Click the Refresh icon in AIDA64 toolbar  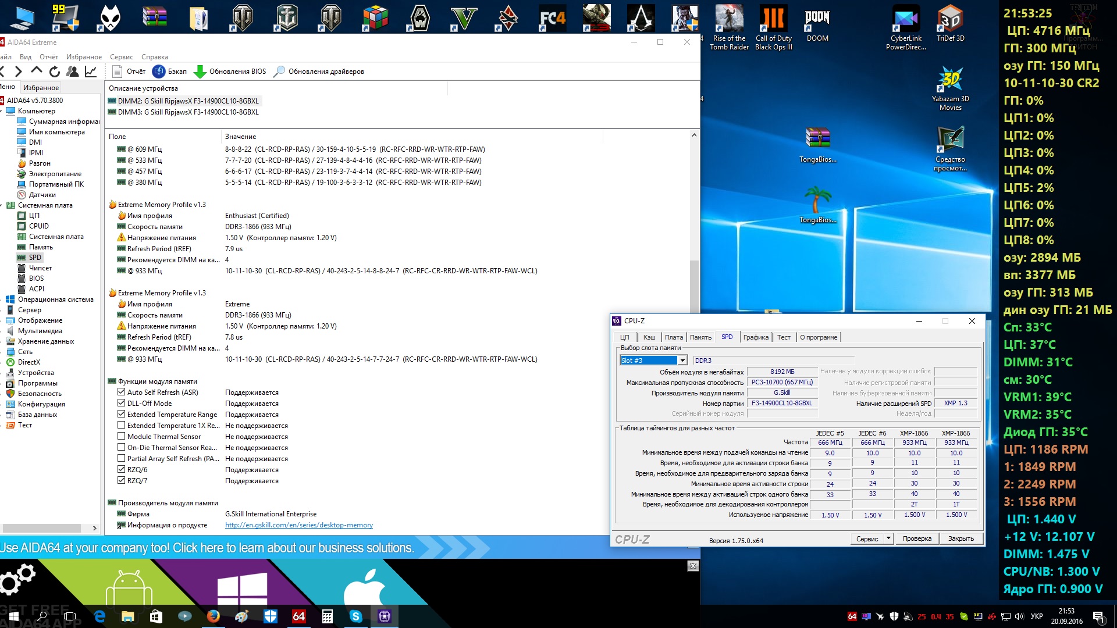click(x=54, y=72)
